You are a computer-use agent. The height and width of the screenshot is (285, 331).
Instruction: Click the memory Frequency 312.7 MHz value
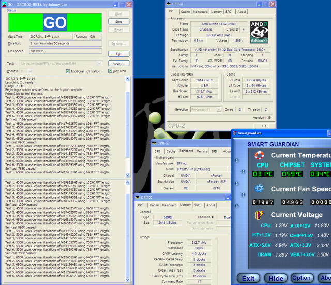pyautogui.click(x=199, y=243)
